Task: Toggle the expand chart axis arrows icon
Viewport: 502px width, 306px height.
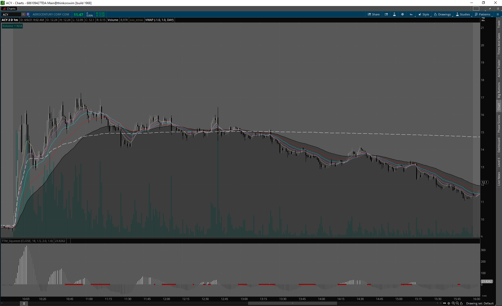Action: point(444,303)
